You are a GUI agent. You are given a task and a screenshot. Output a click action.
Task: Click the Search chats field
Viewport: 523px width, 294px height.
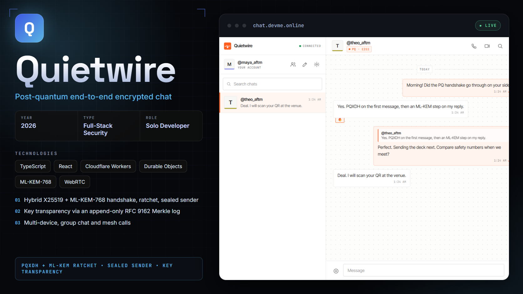pos(272,84)
